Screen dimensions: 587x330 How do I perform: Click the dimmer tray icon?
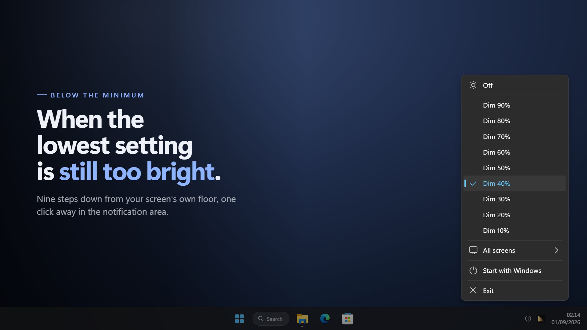(541, 319)
